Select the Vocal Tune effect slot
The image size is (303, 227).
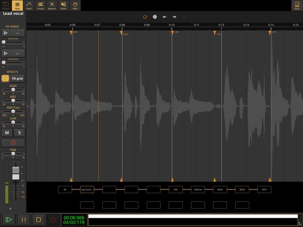87,189
